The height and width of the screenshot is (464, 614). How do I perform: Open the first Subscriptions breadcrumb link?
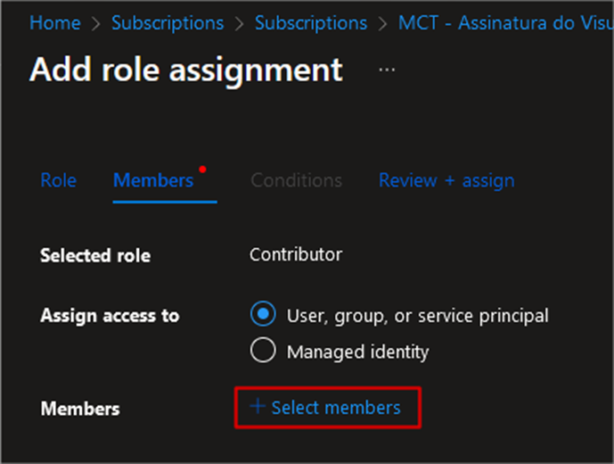pyautogui.click(x=168, y=23)
